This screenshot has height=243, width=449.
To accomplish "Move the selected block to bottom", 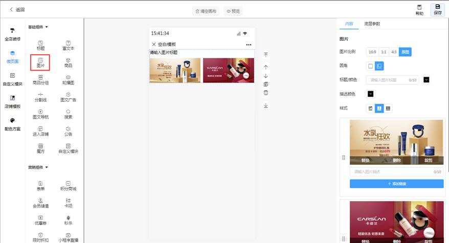I will (x=266, y=105).
